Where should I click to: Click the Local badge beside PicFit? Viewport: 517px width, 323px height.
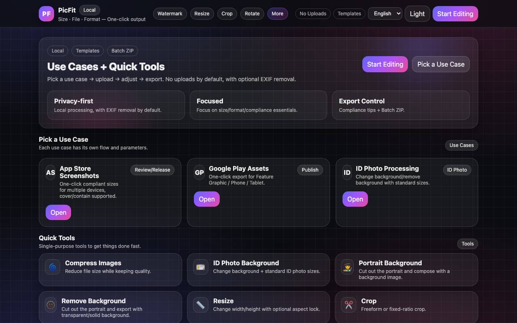90,10
